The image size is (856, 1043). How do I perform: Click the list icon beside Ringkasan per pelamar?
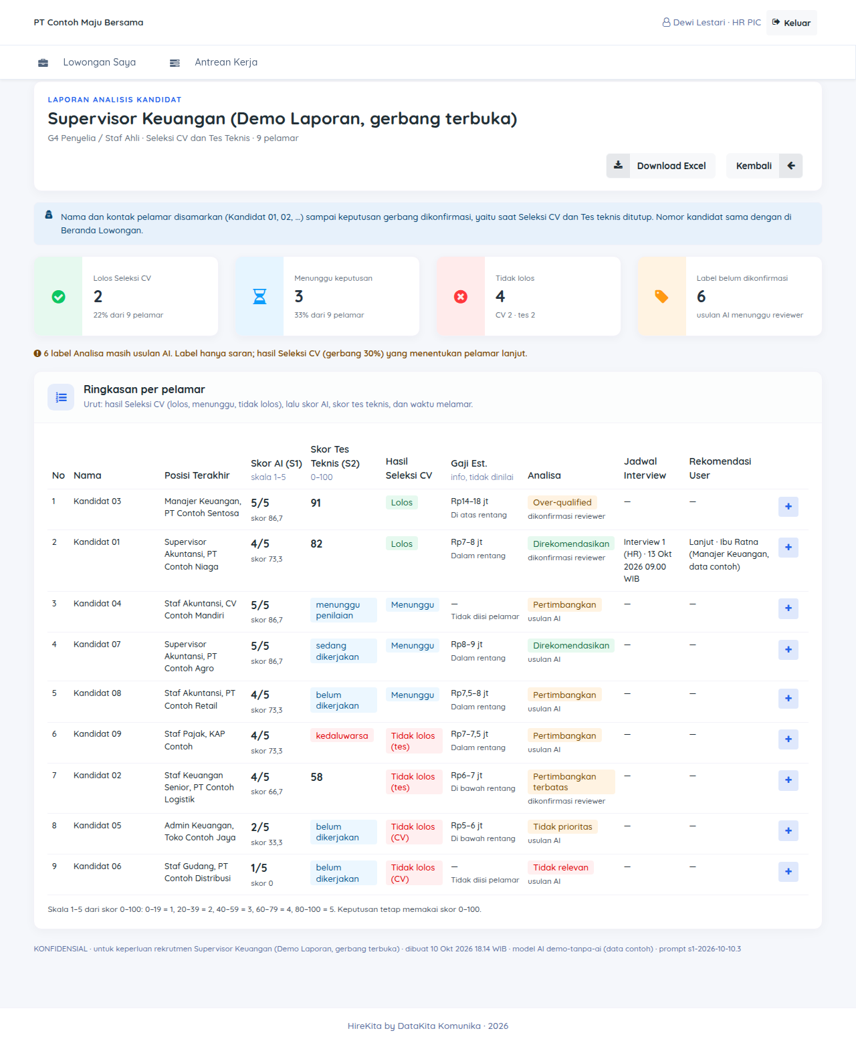(x=61, y=397)
